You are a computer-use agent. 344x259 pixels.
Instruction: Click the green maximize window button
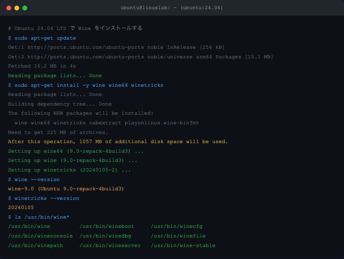[x=25, y=8]
